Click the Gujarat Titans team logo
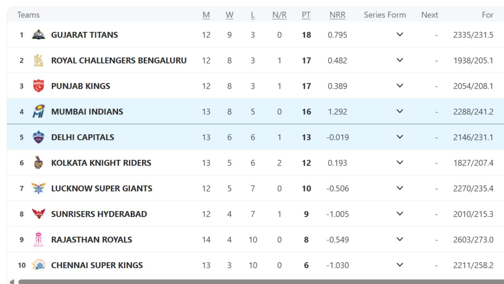This screenshot has width=504, height=284. (x=39, y=35)
